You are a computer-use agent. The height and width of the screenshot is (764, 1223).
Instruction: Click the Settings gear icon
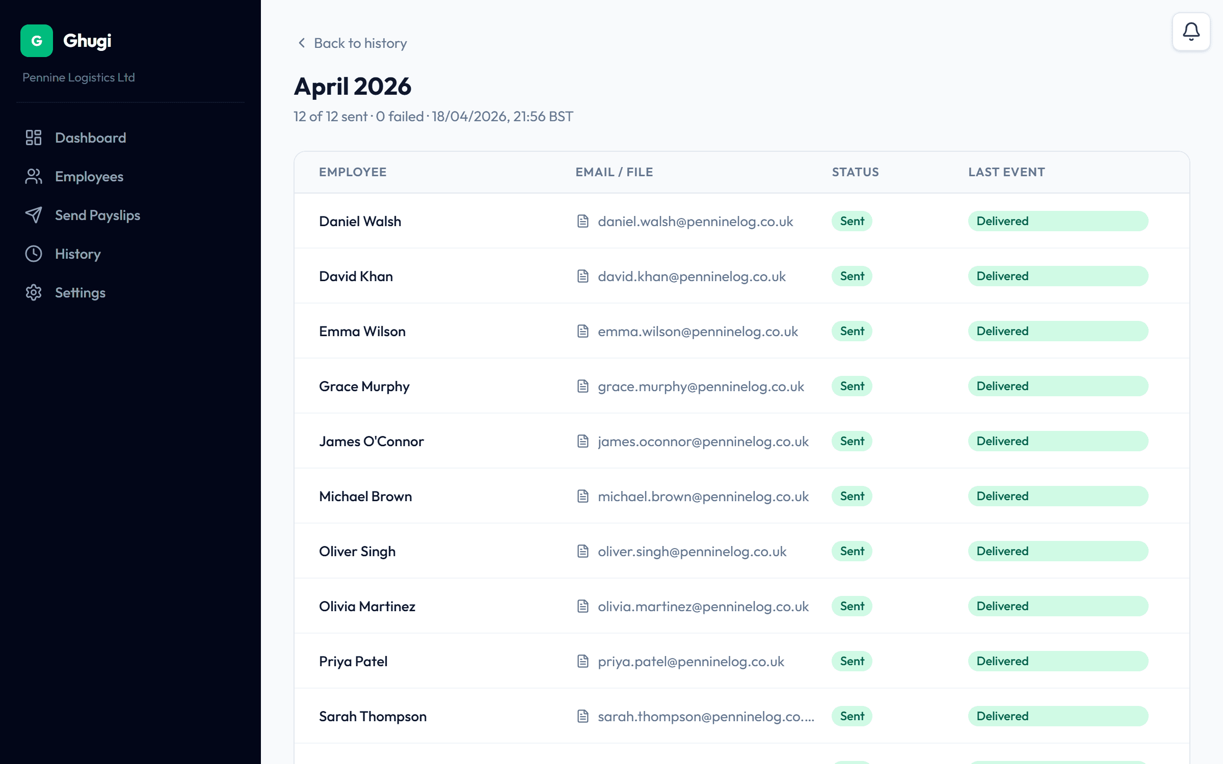coord(34,292)
